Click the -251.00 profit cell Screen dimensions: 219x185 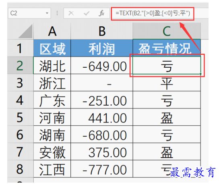click(102, 100)
